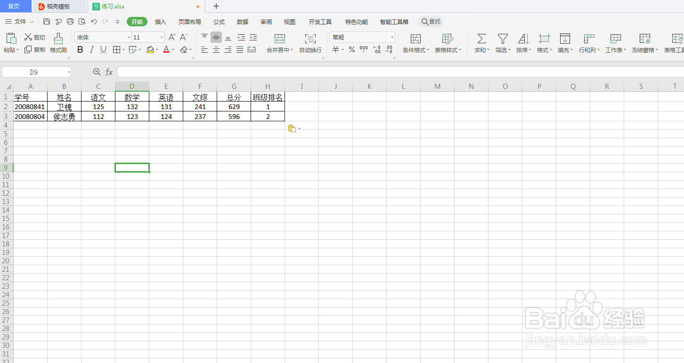Image resolution: width=684 pixels, height=363 pixels.
Task: Cut selection with 剪切
Action: pos(35,37)
